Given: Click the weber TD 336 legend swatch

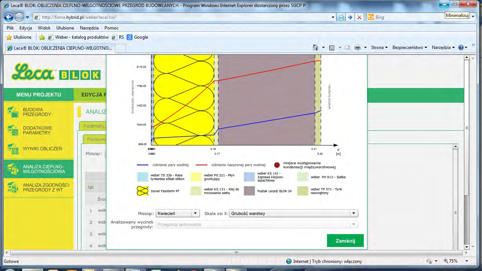Looking at the screenshot, I should (143, 177).
